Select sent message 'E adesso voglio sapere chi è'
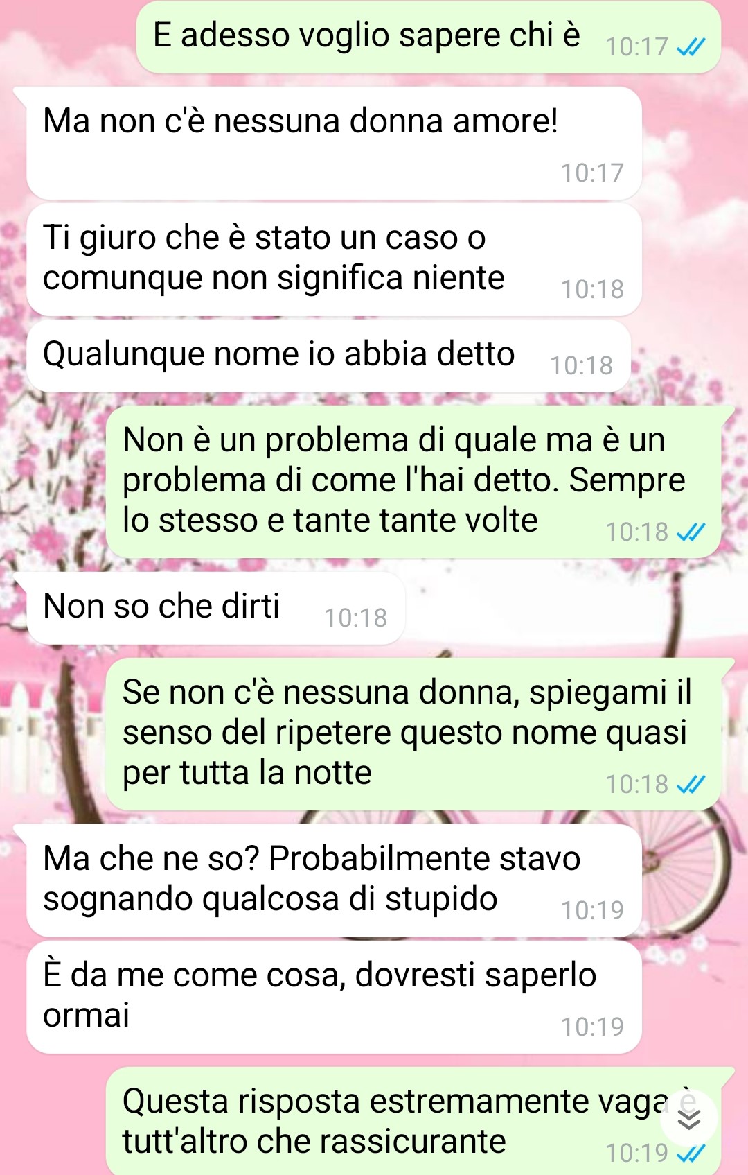Screen dimensions: 748x1175 click(428, 37)
